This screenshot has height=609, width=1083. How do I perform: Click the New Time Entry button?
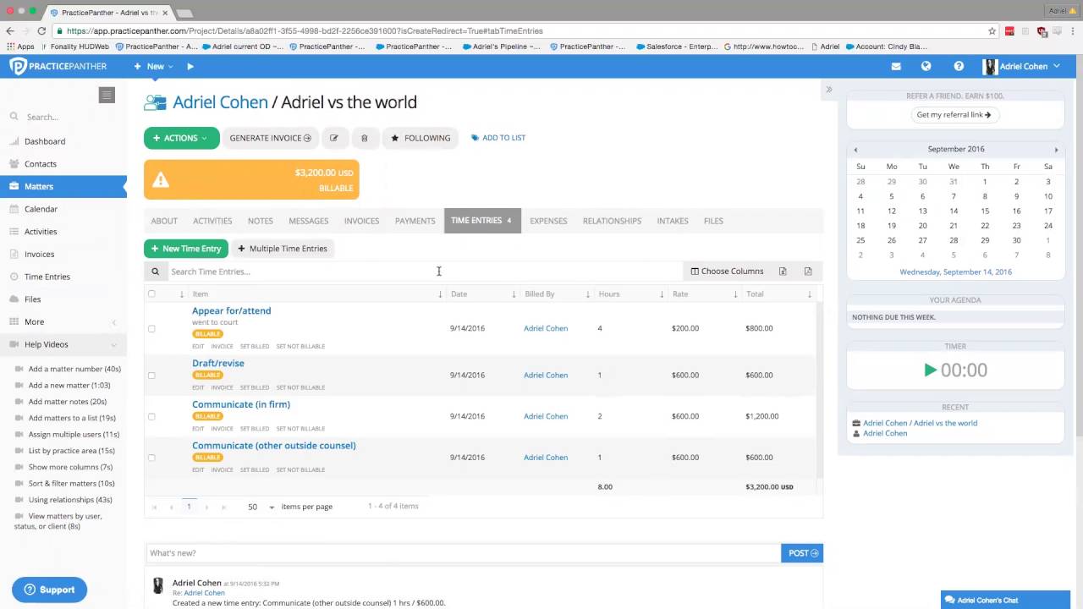click(x=186, y=249)
